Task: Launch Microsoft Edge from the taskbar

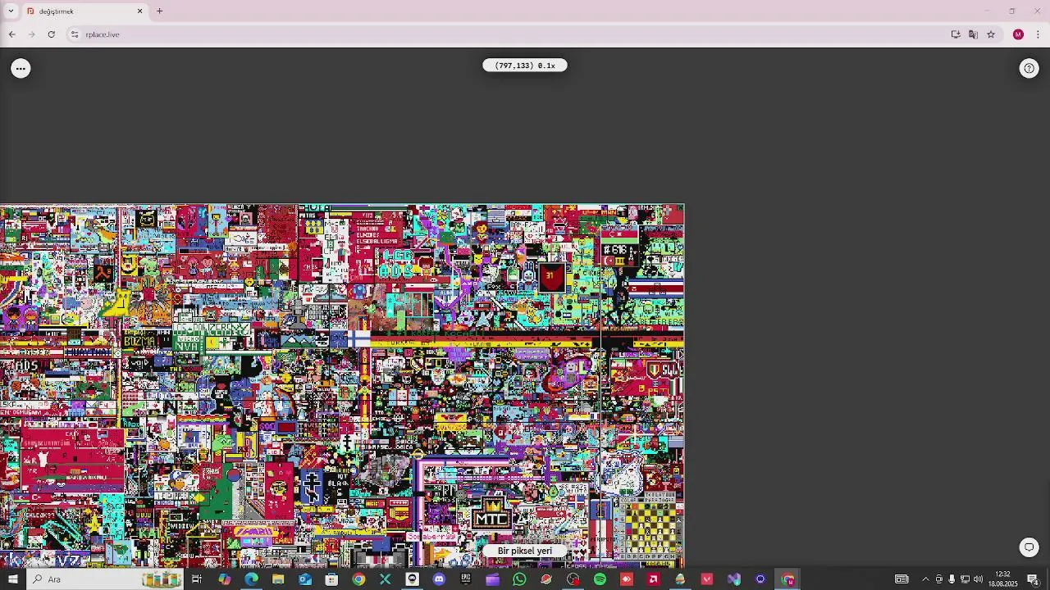Action: 251,579
